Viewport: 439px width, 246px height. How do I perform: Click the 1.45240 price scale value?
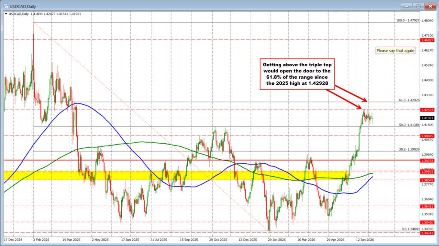click(427, 65)
